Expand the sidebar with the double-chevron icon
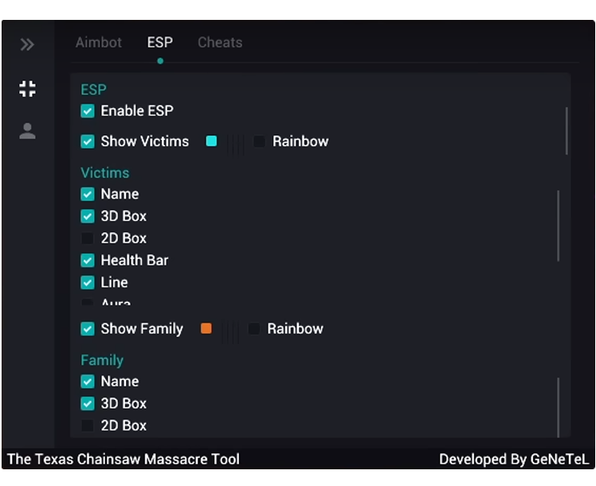This screenshot has height=486, width=596. (27, 45)
